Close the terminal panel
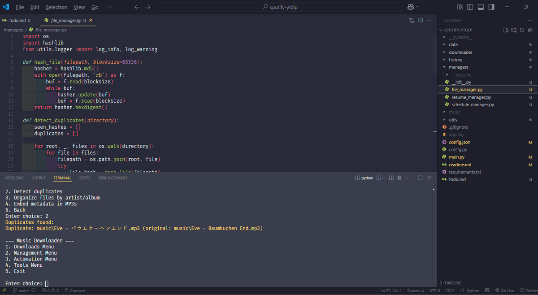 pos(430,178)
